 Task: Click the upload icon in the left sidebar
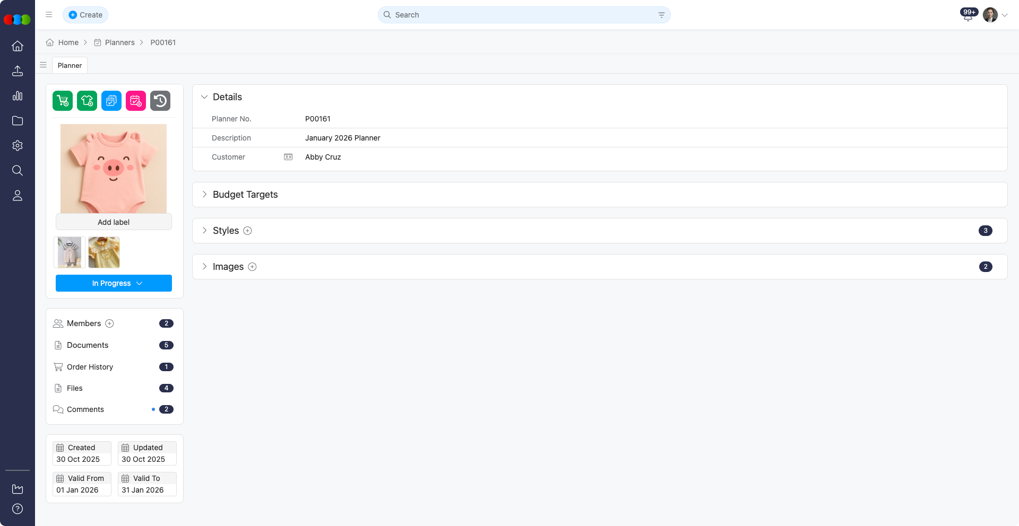(18, 71)
